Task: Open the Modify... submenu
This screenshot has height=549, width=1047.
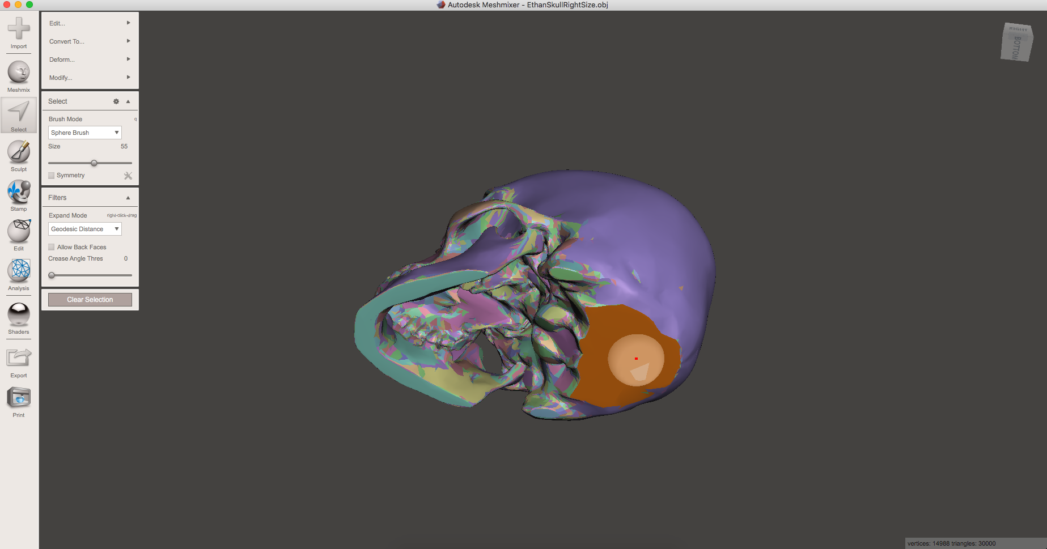Action: pyautogui.click(x=90, y=78)
